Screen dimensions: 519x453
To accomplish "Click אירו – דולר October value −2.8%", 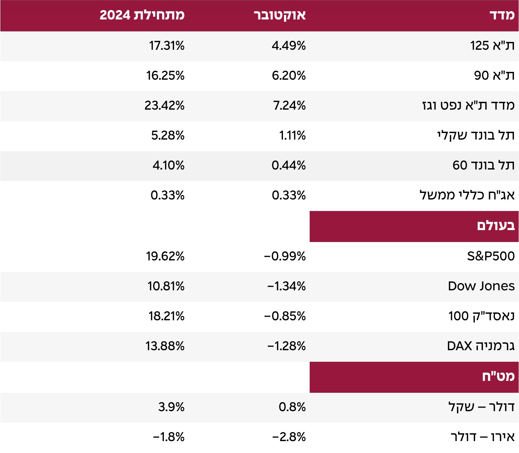I will [x=289, y=437].
